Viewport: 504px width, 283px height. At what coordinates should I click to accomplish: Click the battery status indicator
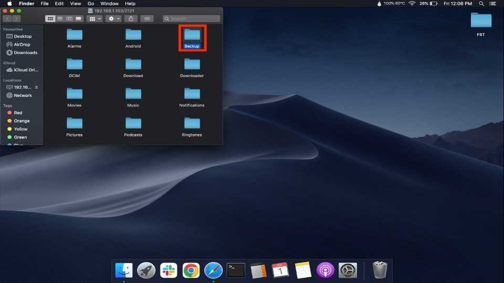pos(429,4)
